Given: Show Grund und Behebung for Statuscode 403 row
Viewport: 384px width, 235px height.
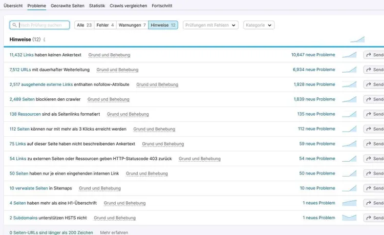Looking at the screenshot, I should 200,159.
